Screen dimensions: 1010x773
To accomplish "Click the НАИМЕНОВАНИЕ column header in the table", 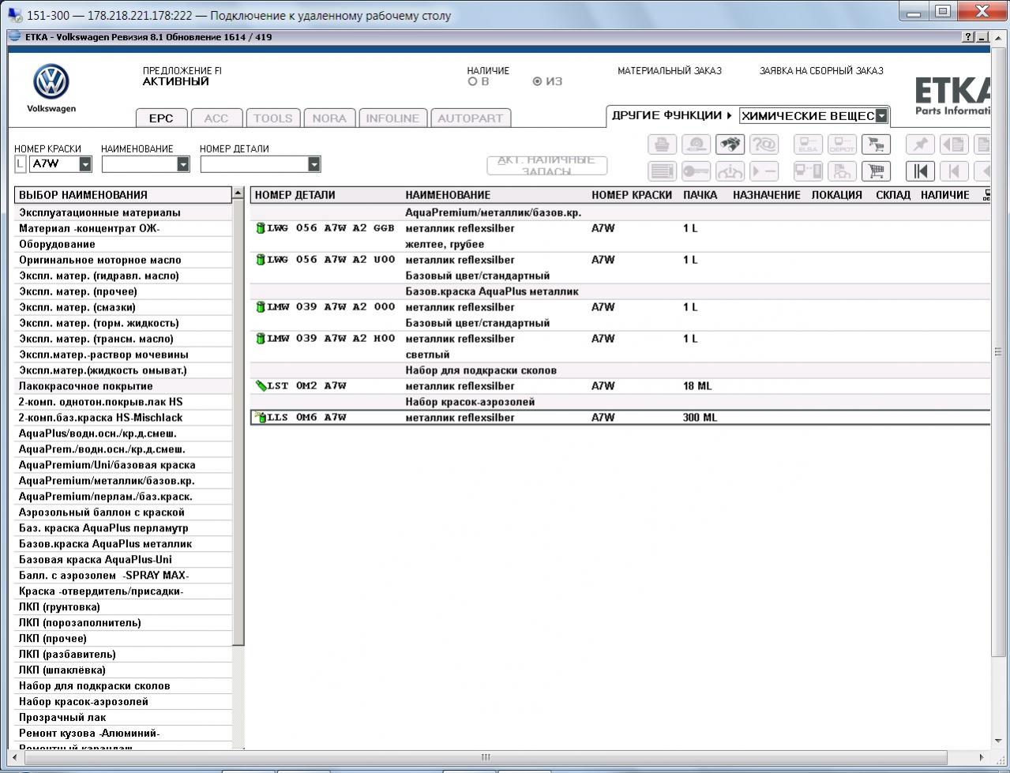I will (448, 195).
